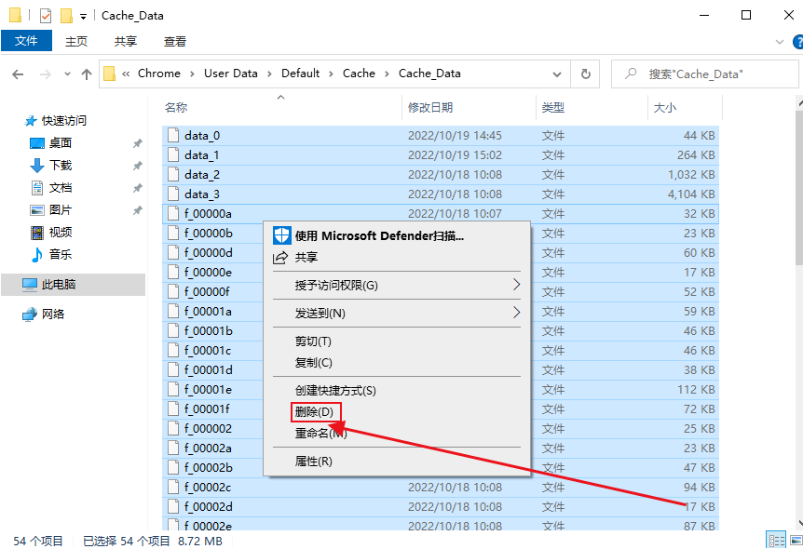Select the data_1 file
803x549 pixels.
[441, 155]
